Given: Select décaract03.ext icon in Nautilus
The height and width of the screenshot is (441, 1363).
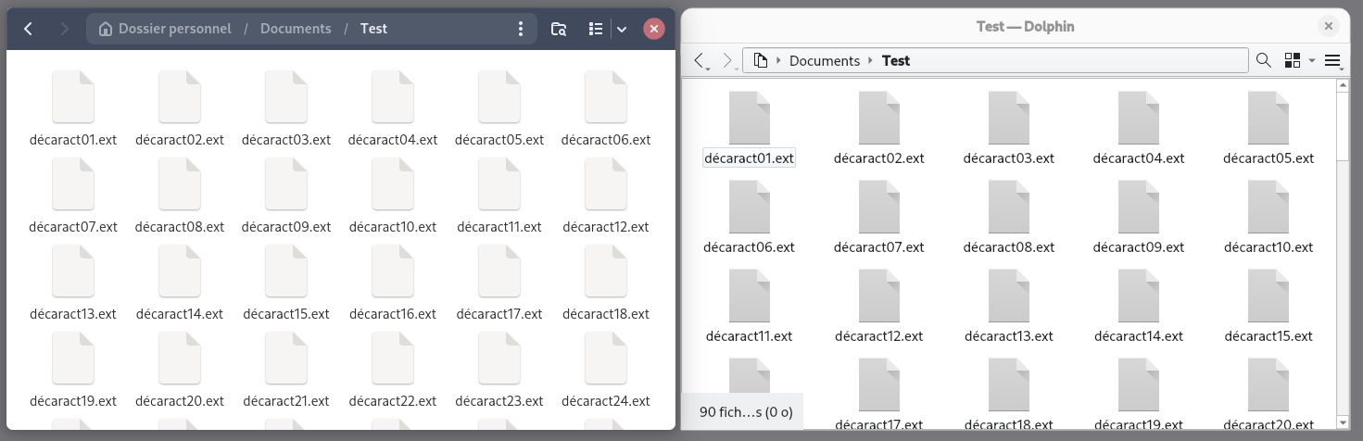Looking at the screenshot, I should pyautogui.click(x=286, y=97).
